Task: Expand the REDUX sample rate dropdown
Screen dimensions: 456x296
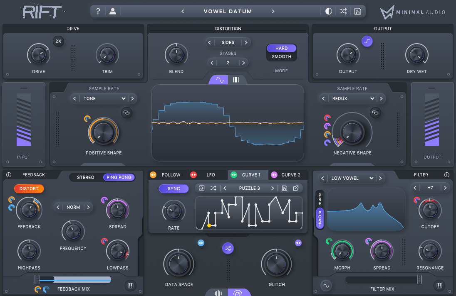Action: [x=353, y=98]
